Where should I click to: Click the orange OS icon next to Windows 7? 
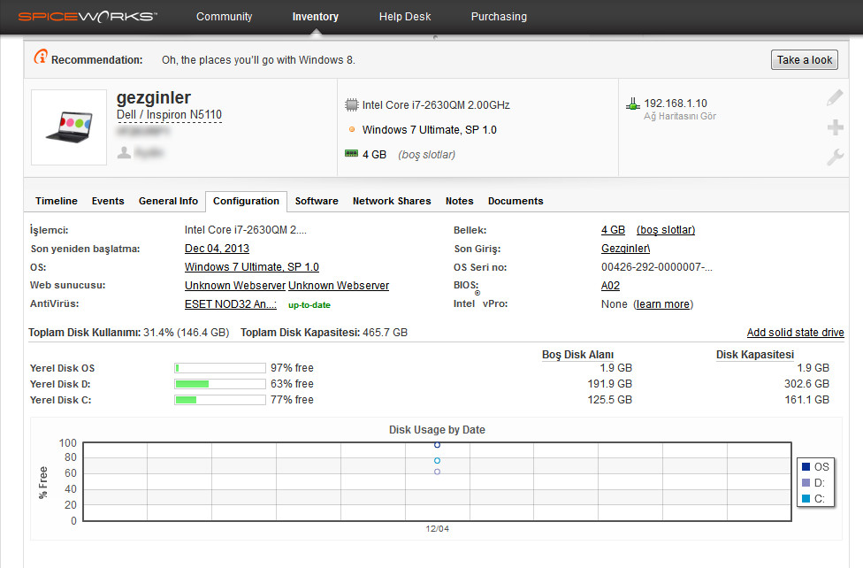354,129
